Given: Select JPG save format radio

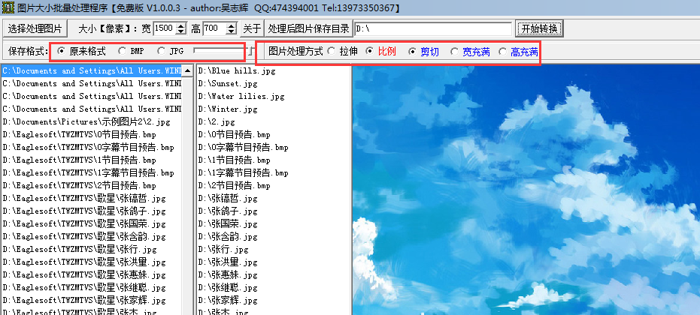Looking at the screenshot, I should click(170, 52).
